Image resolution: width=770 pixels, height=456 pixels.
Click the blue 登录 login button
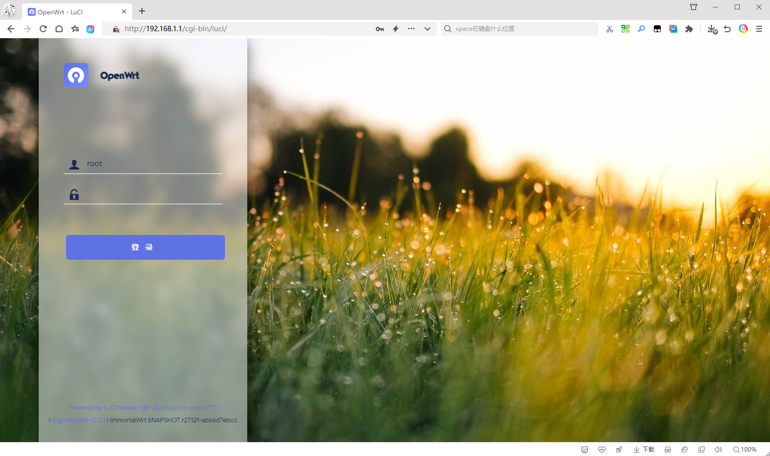(x=145, y=247)
